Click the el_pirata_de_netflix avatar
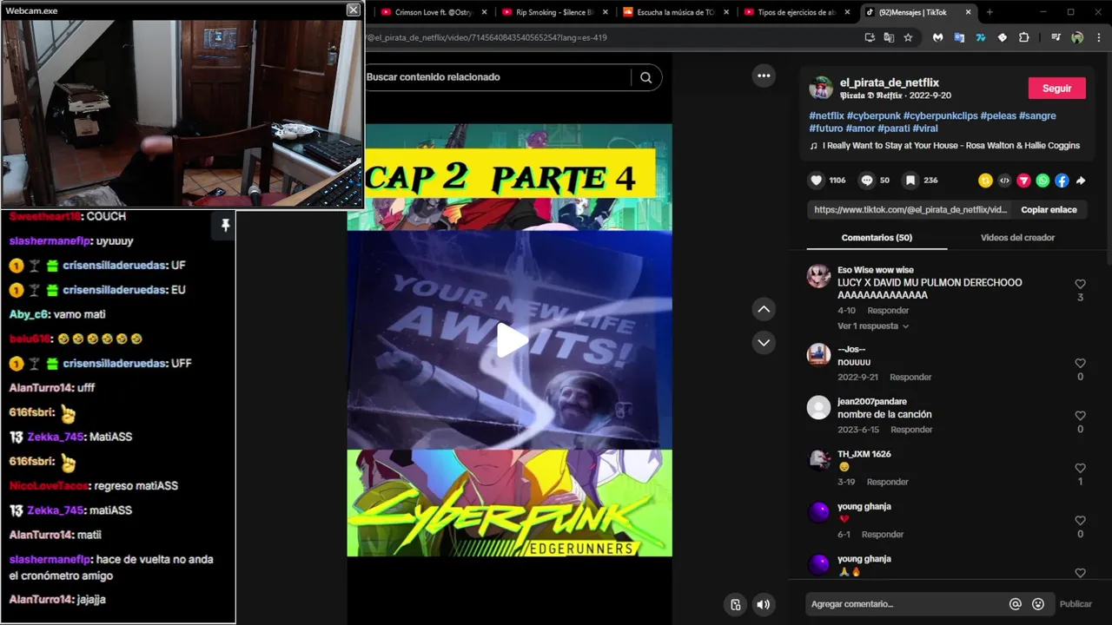1112x625 pixels. coord(821,88)
